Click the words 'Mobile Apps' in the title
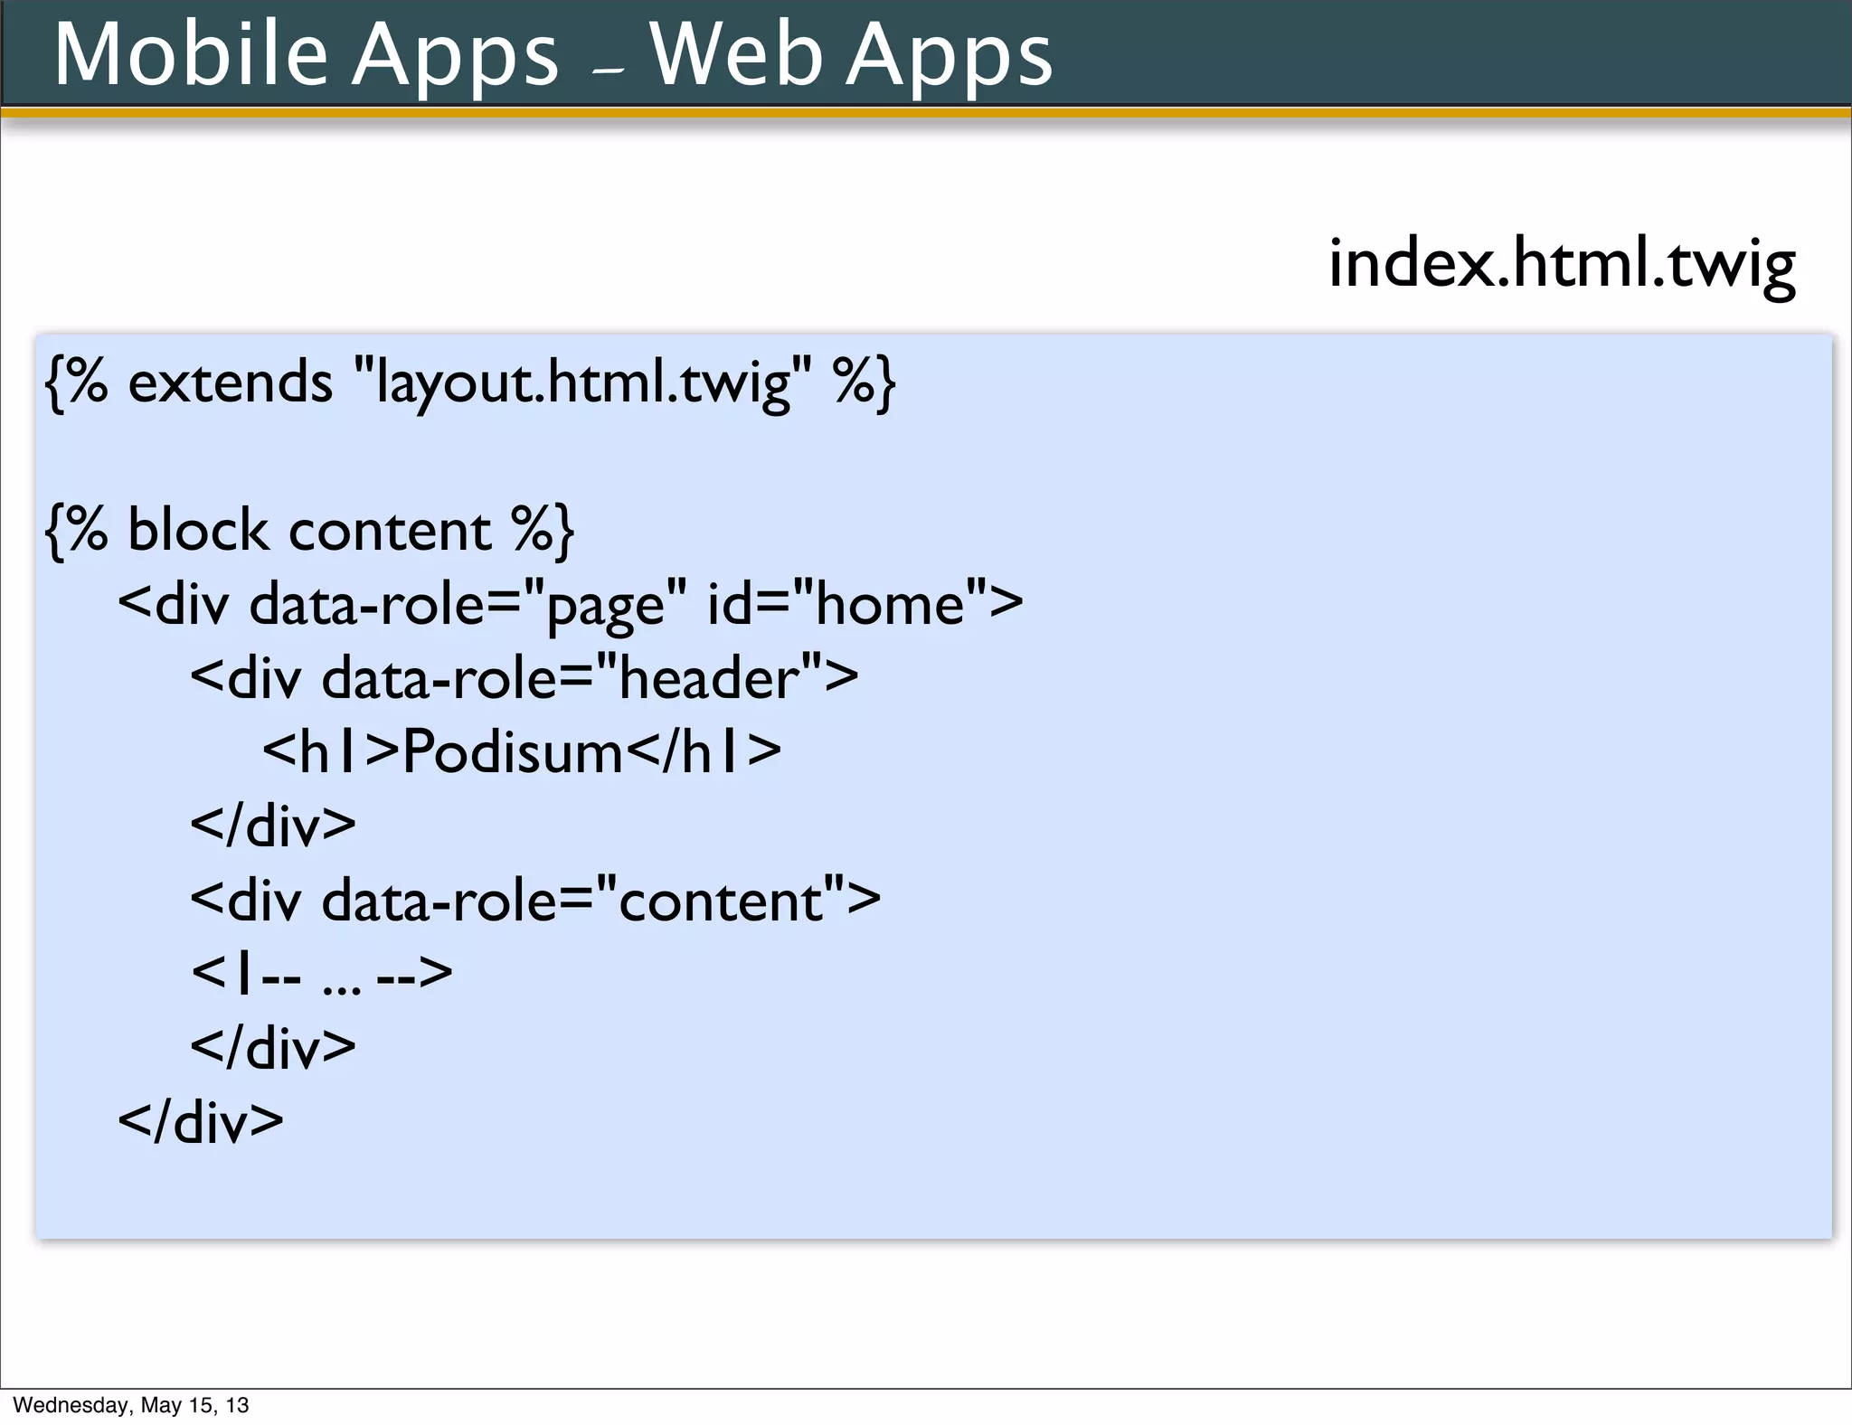 pyautogui.click(x=307, y=54)
